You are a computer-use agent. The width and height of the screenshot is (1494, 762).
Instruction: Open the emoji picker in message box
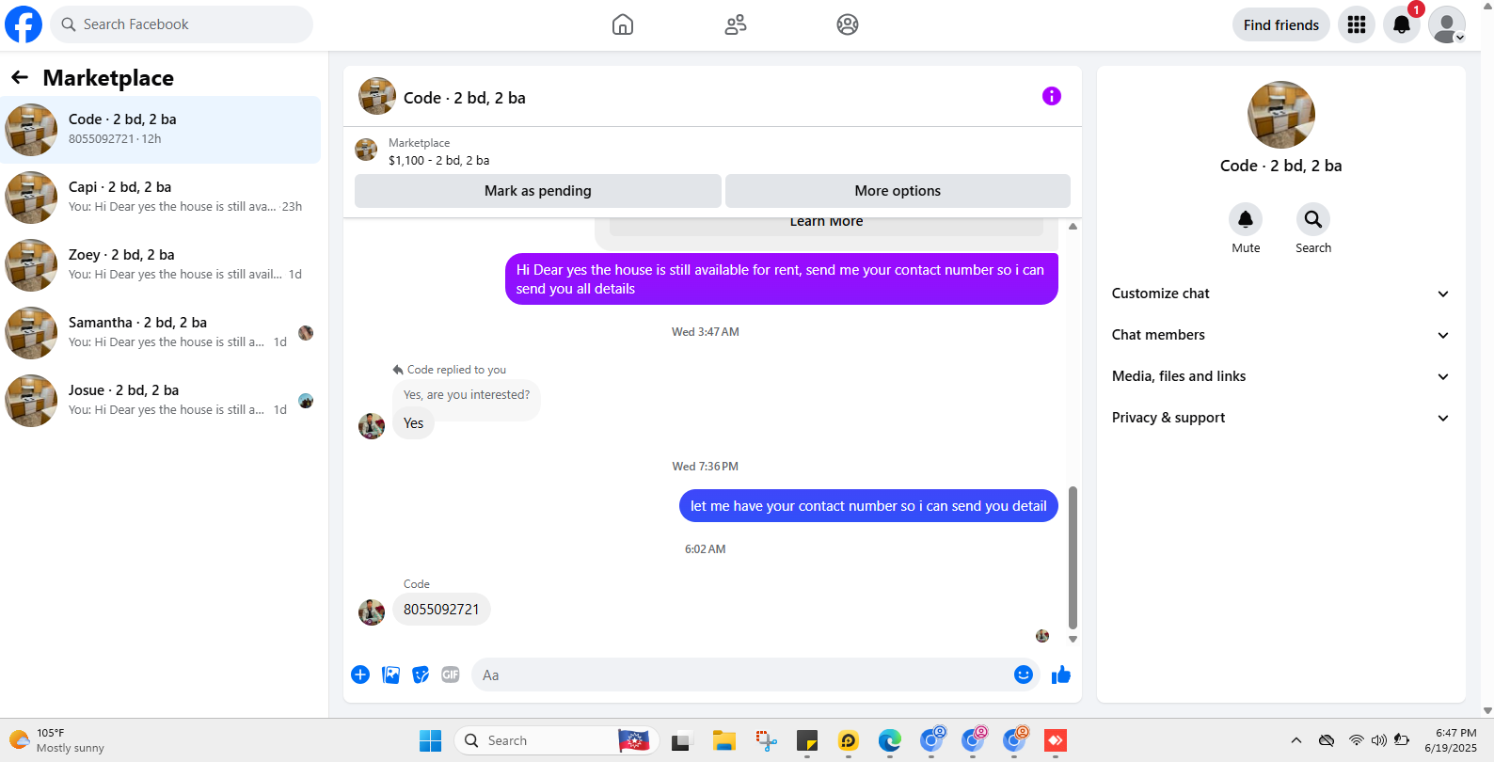[1024, 675]
